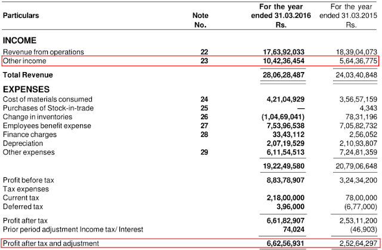
Task: Click the Current tax 2,18,00,000 amount
Action: 285,198
